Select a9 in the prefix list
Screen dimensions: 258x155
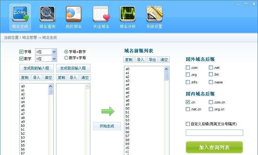click(128, 104)
